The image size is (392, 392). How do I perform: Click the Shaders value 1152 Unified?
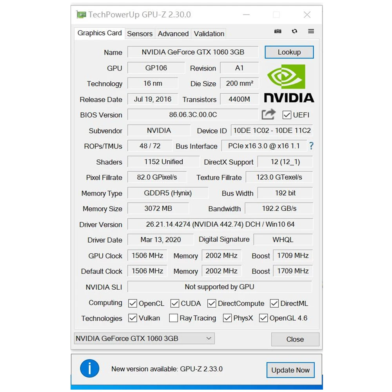[163, 162]
